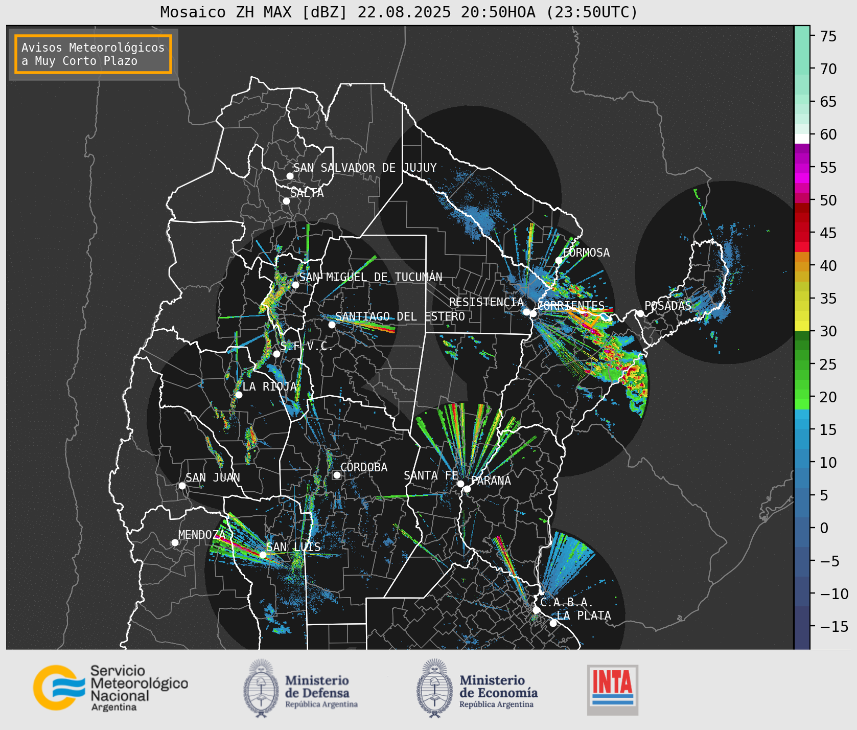Click the yellow 30 dBZ colorbar band
Image resolution: width=857 pixels, height=730 pixels.
point(802,326)
